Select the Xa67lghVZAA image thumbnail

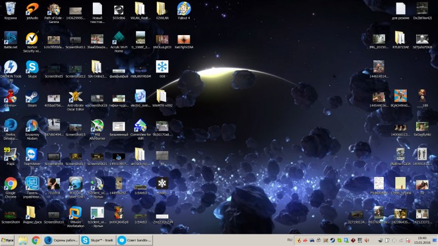click(184, 41)
